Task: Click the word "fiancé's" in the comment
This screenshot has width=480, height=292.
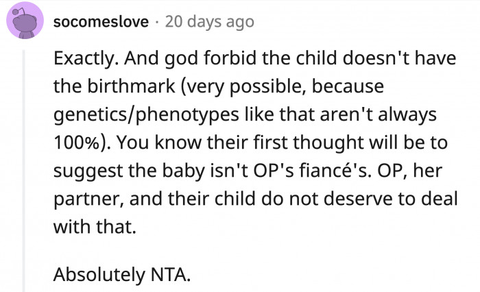Action: click(335, 171)
